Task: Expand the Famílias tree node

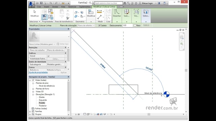Action: click(30, 111)
